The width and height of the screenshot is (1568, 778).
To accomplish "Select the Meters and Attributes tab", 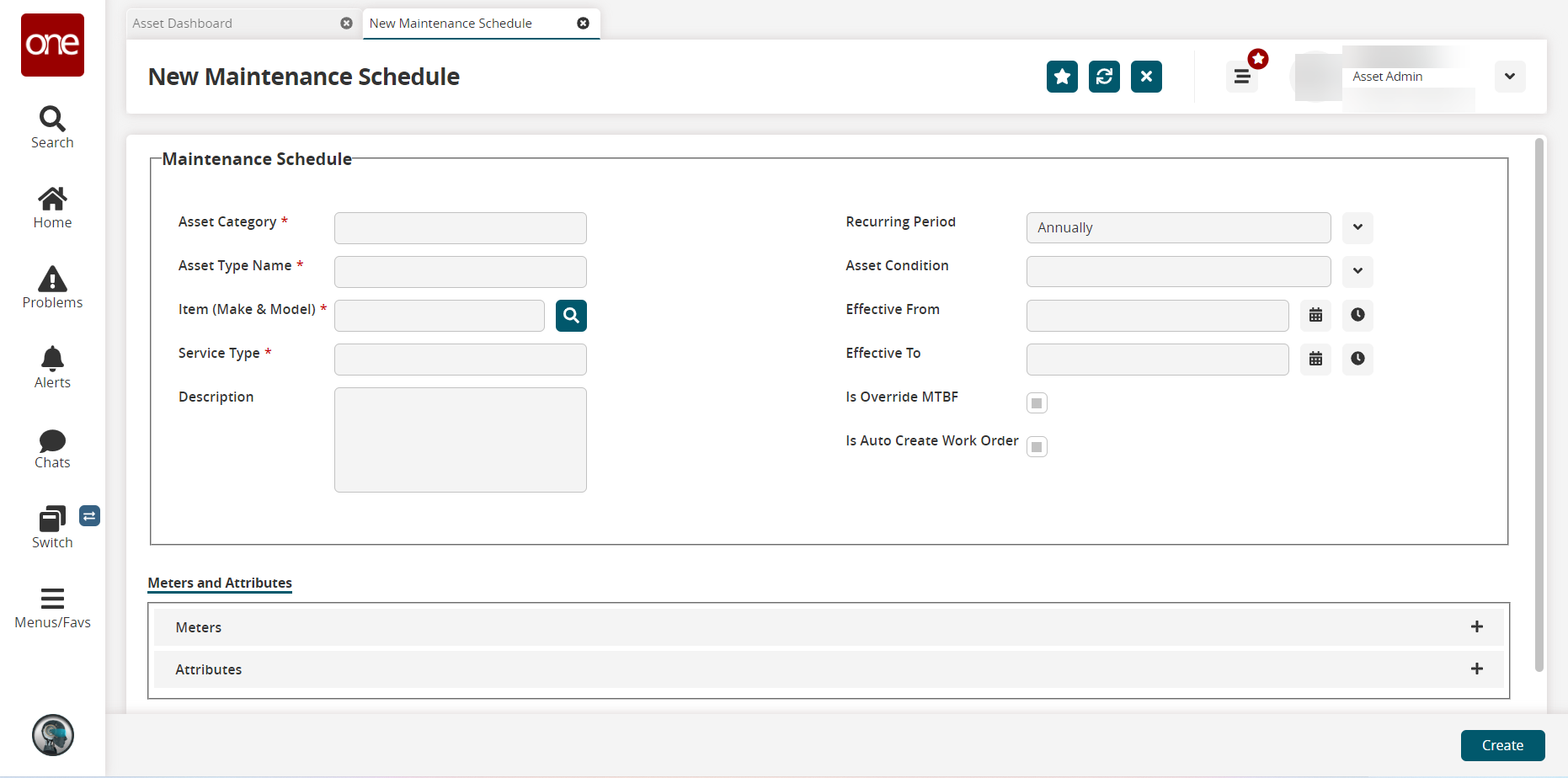I will (220, 583).
